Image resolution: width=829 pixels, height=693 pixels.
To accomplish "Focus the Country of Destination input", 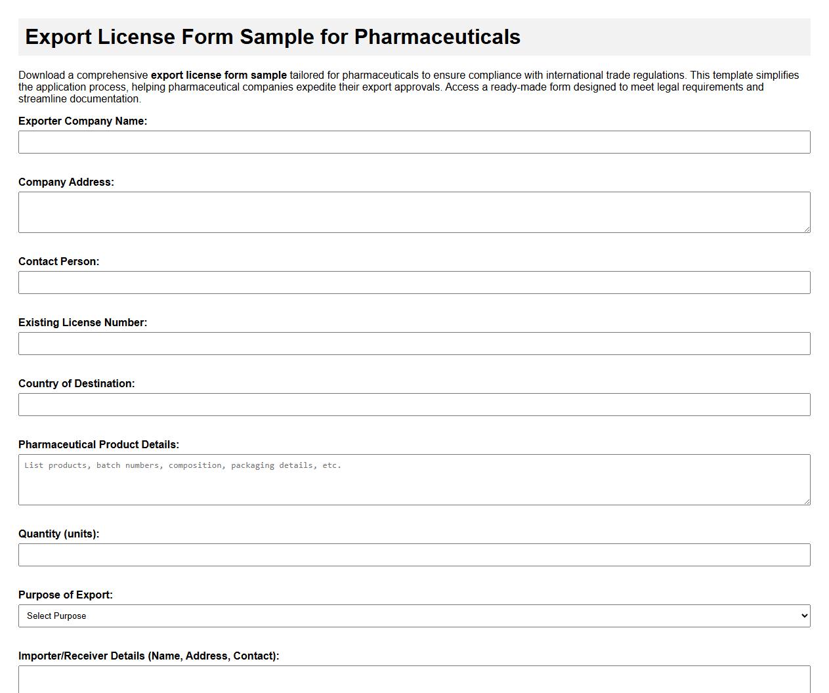I will pyautogui.click(x=414, y=404).
